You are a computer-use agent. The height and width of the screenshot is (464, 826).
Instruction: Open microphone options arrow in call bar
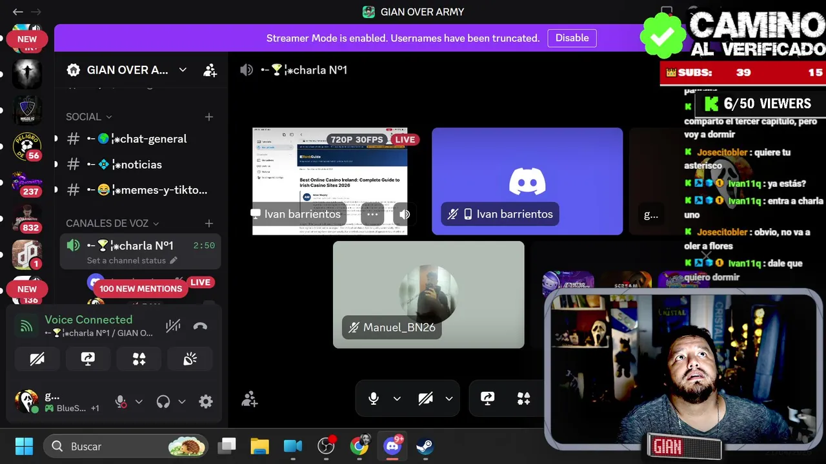[x=397, y=398]
